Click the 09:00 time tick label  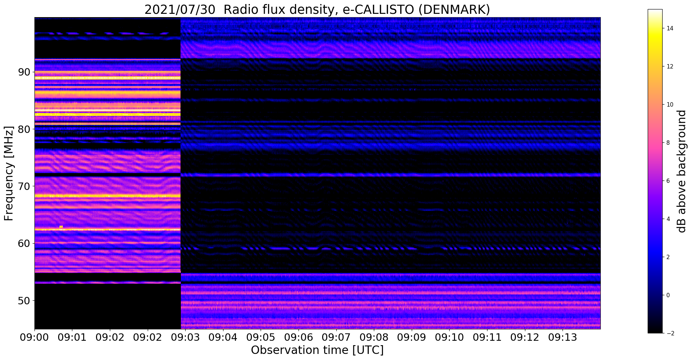[34, 337]
